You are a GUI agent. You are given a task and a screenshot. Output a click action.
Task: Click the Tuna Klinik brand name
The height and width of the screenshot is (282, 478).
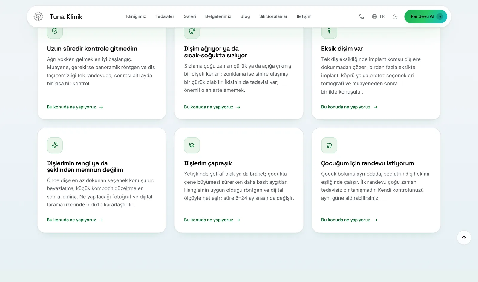pyautogui.click(x=66, y=17)
